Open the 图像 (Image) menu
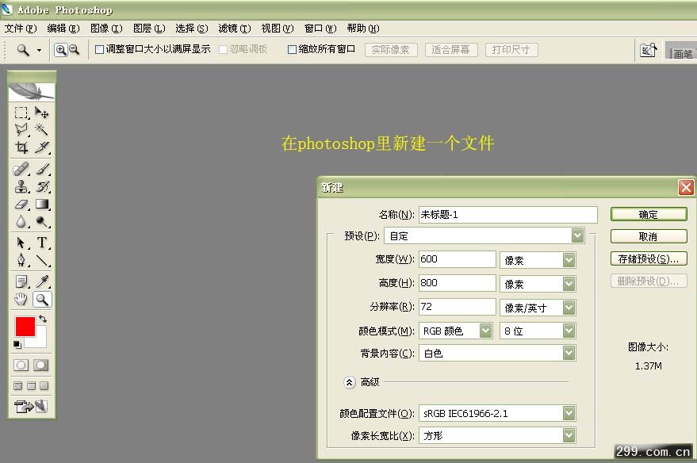The image size is (697, 463). [106, 29]
